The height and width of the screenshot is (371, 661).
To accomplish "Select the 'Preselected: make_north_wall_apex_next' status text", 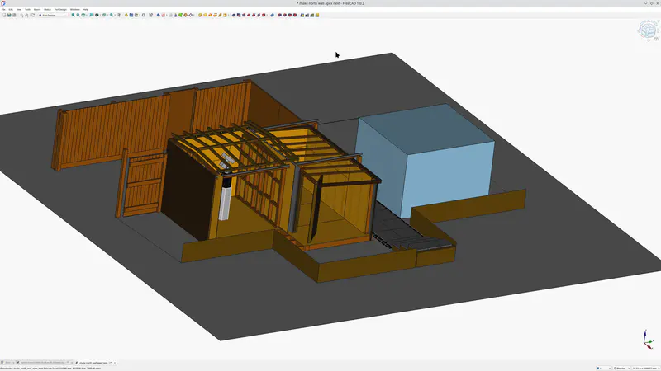I will (50, 368).
